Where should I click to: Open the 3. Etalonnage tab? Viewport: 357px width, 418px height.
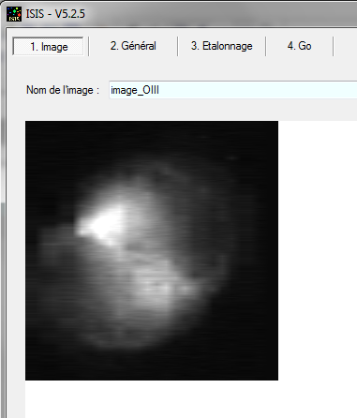[222, 46]
